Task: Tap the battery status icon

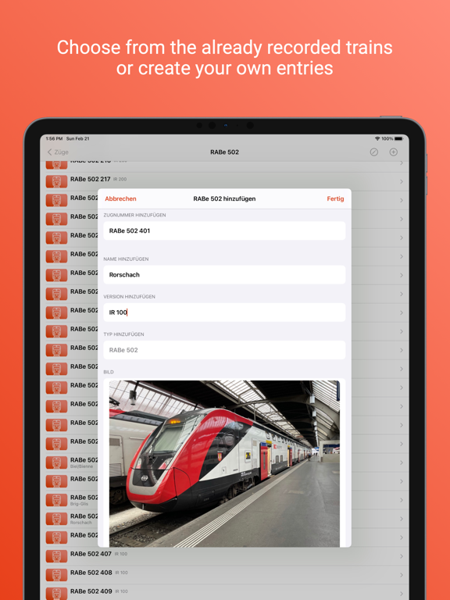Action: pos(398,138)
